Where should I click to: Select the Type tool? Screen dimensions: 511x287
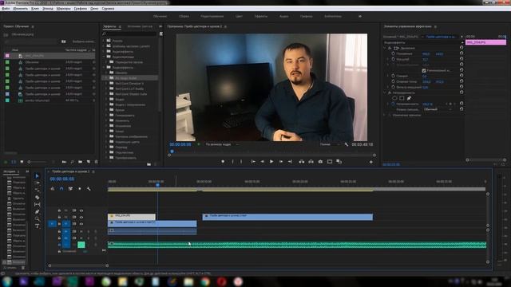pyautogui.click(x=37, y=226)
